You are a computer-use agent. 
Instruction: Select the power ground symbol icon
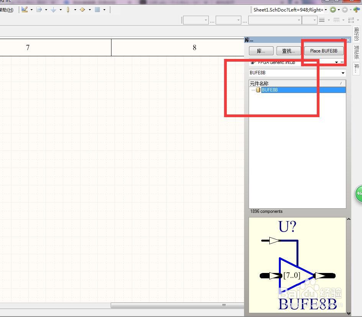coord(54,10)
